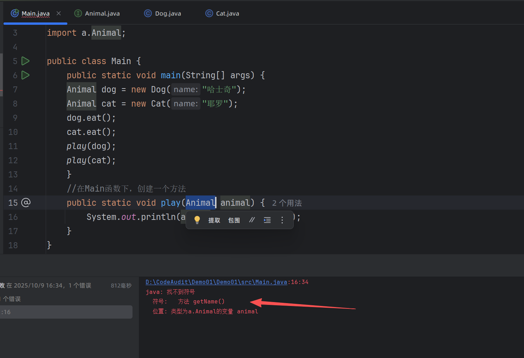The width and height of the screenshot is (524, 358).
Task: Click the Animal.java interface file icon
Action: tap(78, 13)
